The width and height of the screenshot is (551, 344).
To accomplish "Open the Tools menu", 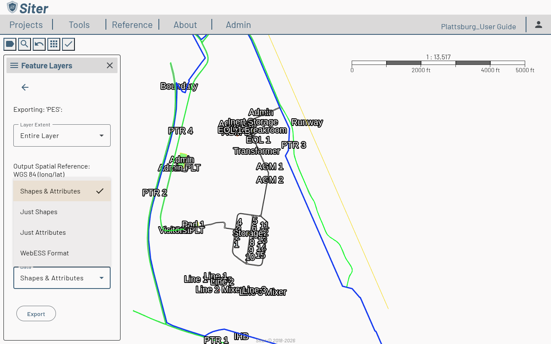I will (x=79, y=25).
